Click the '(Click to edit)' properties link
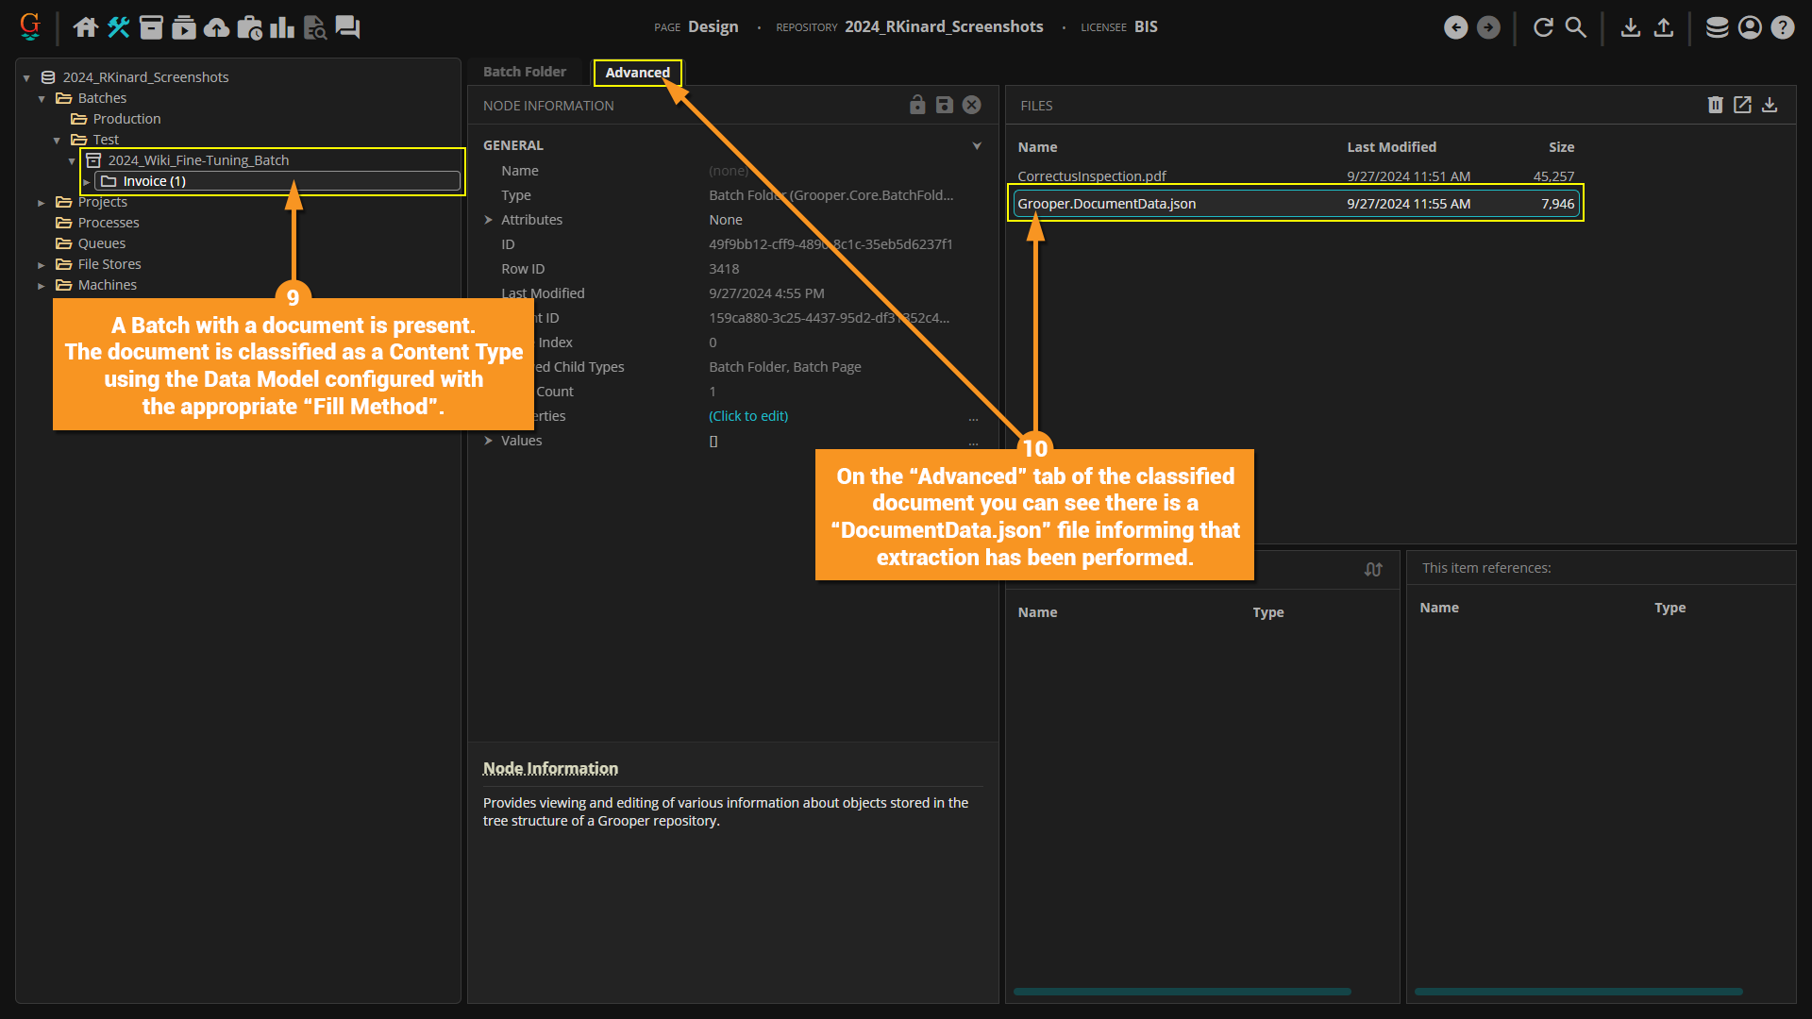The width and height of the screenshot is (1812, 1019). coord(748,416)
